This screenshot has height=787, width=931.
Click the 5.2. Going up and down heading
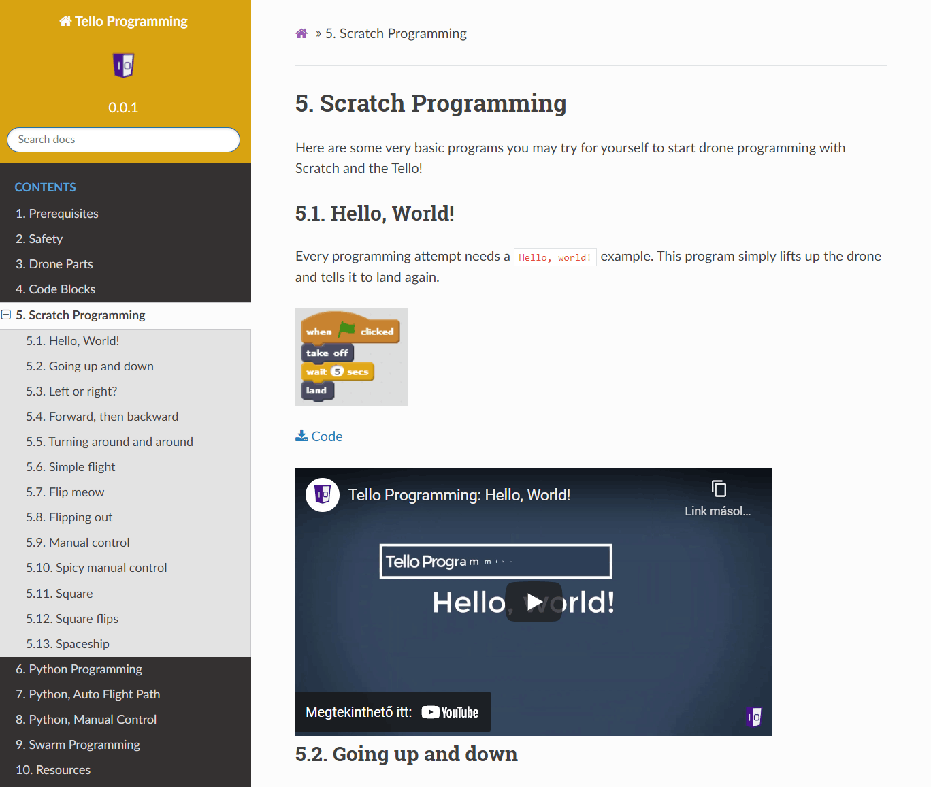[406, 754]
